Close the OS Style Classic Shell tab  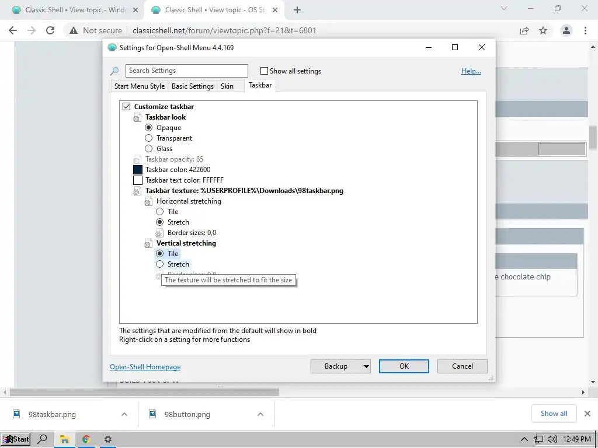pyautogui.click(x=275, y=10)
